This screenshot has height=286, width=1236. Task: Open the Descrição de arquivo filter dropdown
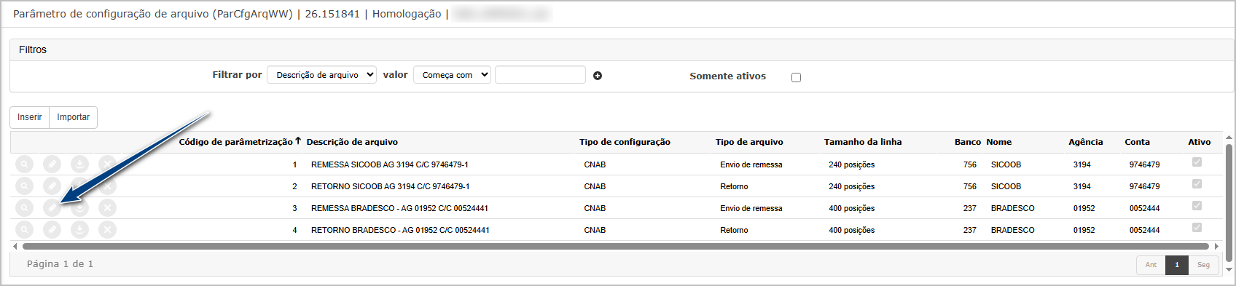pyautogui.click(x=321, y=75)
